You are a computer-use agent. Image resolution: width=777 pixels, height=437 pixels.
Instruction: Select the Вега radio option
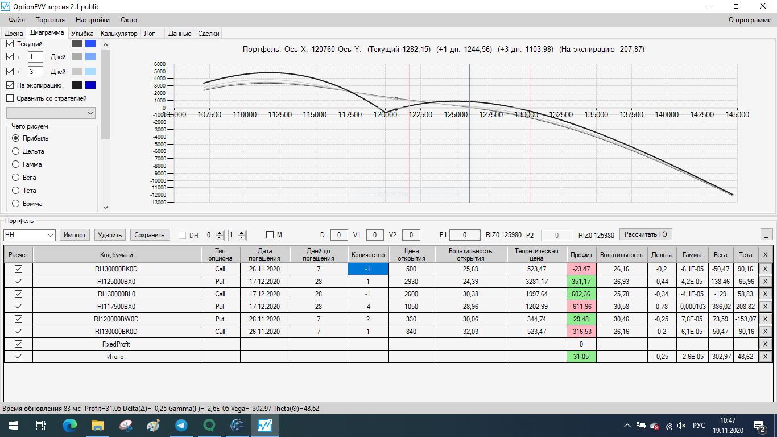[x=16, y=178]
